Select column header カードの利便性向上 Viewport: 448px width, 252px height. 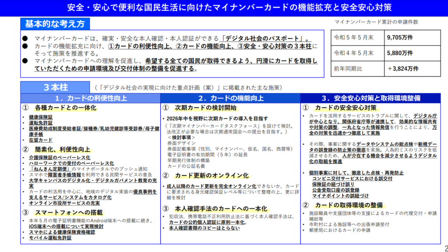pos(91,98)
